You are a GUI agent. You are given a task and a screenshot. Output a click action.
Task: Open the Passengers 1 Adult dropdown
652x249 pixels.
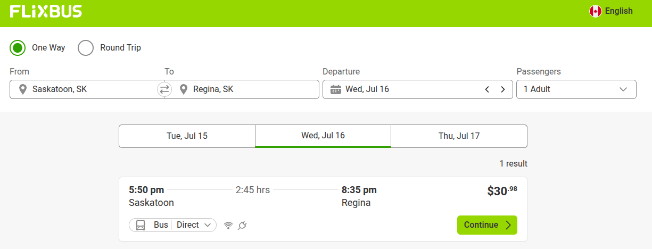point(576,89)
